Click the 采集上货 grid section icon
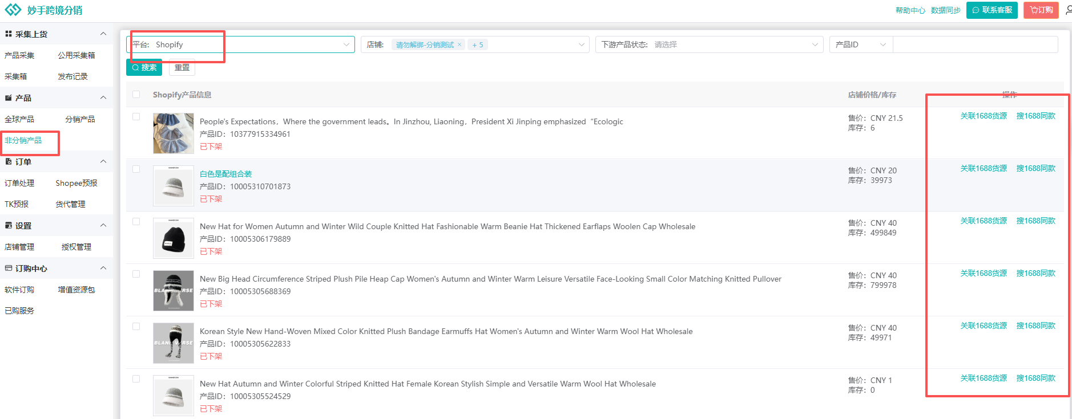The height and width of the screenshot is (419, 1072). click(x=9, y=34)
